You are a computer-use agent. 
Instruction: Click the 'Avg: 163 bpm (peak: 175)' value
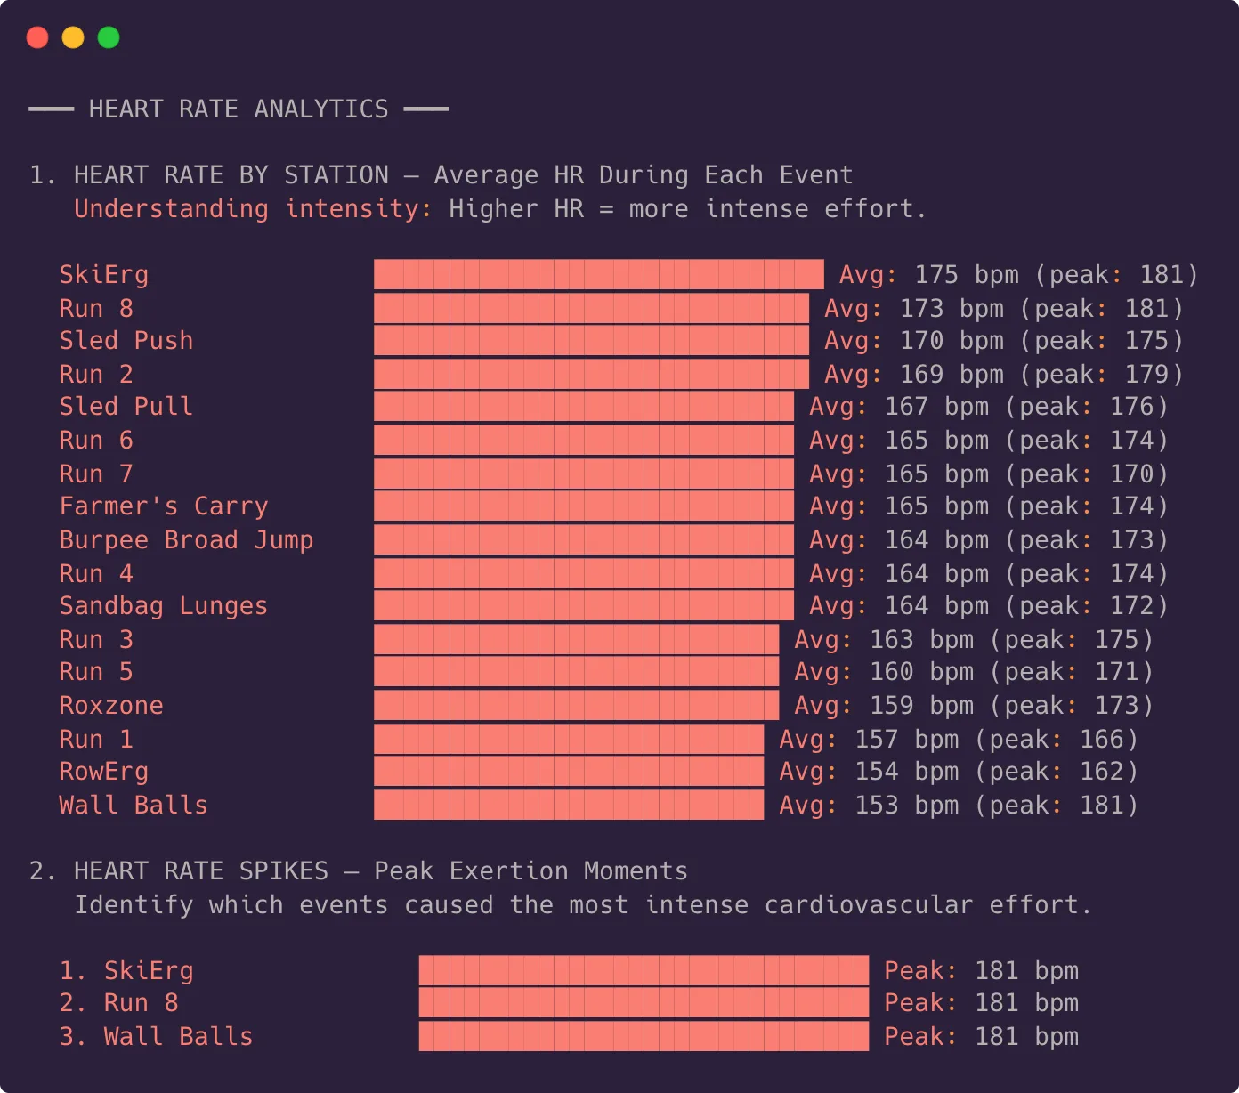[x=974, y=640]
